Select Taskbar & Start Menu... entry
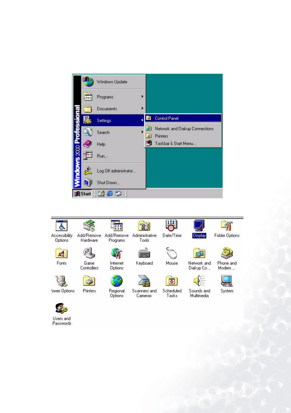291x413 pixels. [x=183, y=143]
